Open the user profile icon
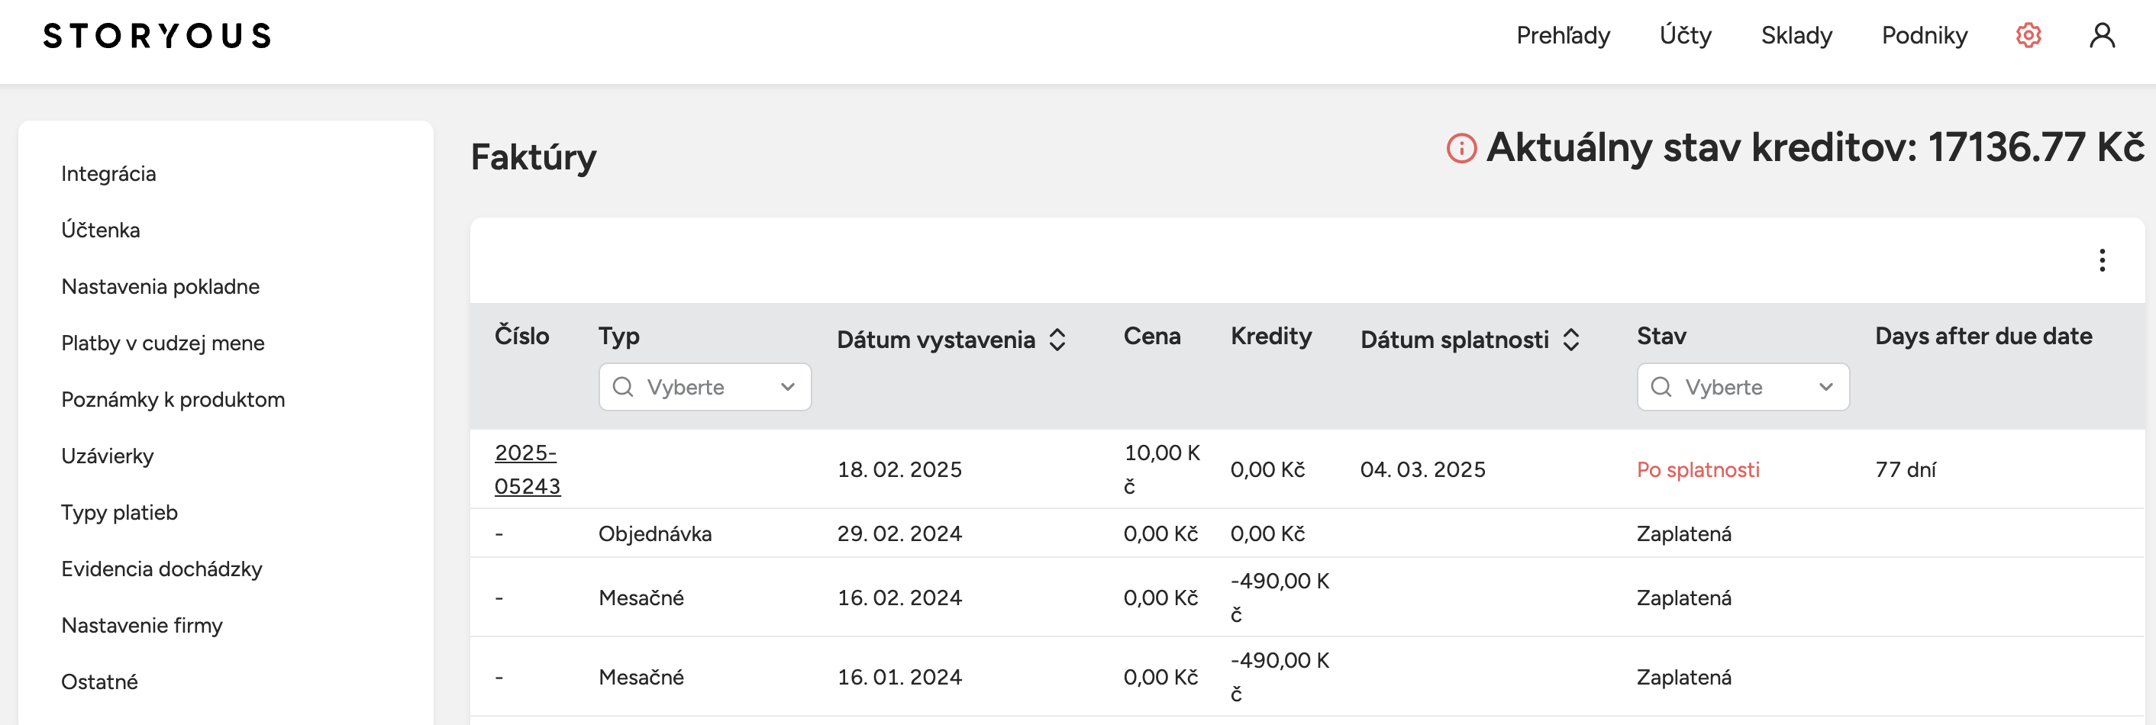Viewport: 2156px width, 725px height. (x=2102, y=35)
